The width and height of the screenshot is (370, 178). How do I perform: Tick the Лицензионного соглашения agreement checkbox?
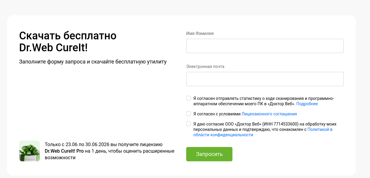click(x=189, y=114)
